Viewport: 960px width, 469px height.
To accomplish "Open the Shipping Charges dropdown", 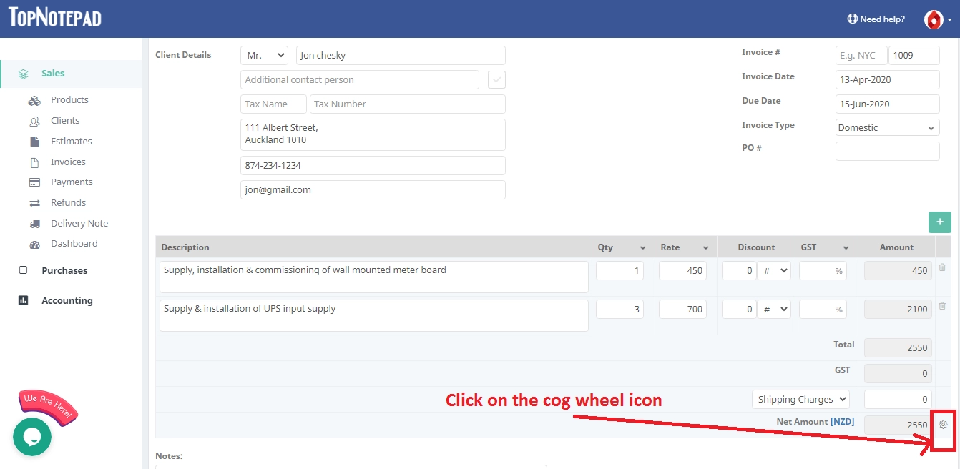I will (800, 399).
